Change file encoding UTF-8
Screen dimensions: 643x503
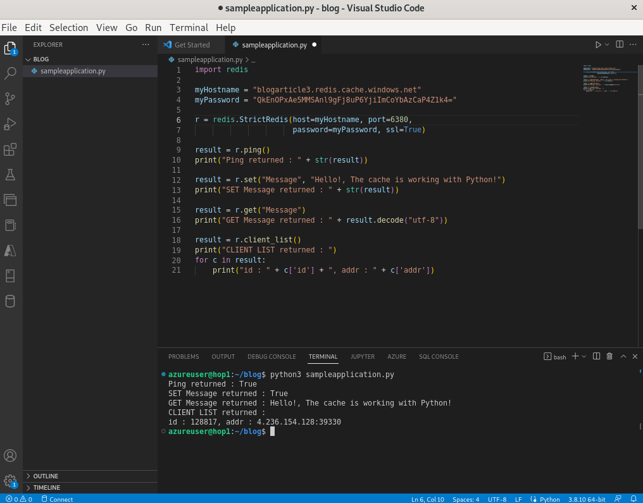point(497,499)
